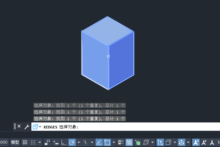The image size is (220, 147).
Task: Toggle annotation visibility icon
Action: [196, 142]
